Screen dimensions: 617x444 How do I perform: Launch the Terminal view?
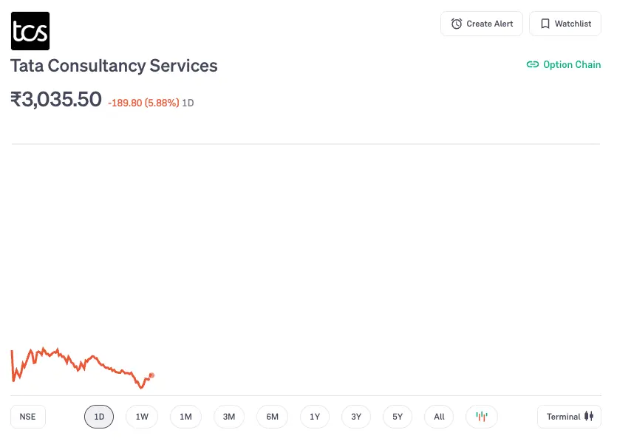(568, 417)
